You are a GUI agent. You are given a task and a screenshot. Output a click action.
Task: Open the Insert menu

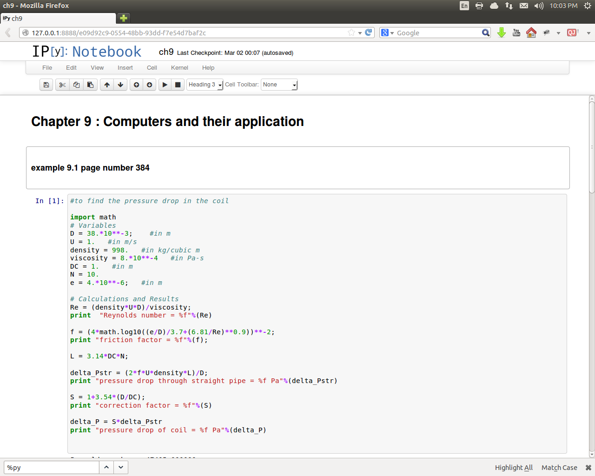pyautogui.click(x=125, y=68)
